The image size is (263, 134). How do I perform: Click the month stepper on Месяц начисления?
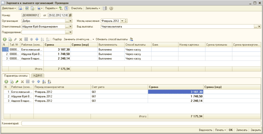(x=126, y=21)
